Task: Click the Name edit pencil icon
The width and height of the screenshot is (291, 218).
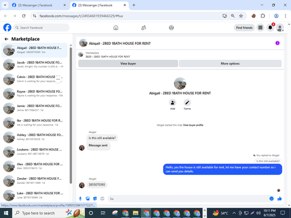Action: (187, 102)
